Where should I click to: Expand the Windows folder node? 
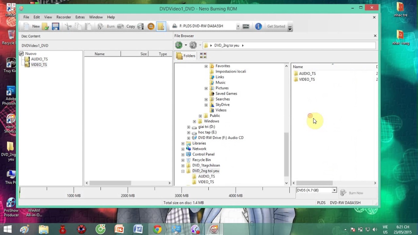[x=194, y=121]
